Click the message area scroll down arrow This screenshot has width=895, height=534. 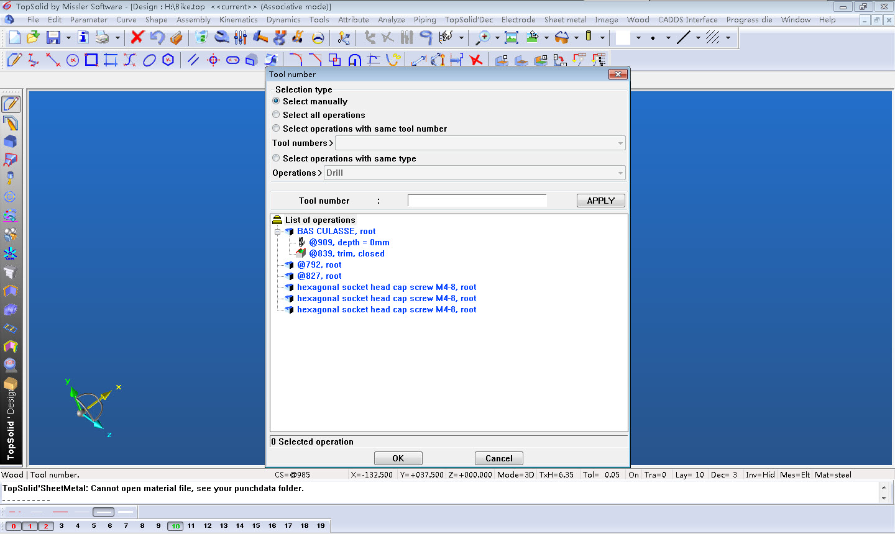click(884, 499)
